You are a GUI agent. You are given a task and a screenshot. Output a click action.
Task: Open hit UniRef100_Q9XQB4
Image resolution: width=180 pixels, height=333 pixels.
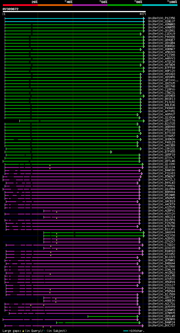[161, 43]
